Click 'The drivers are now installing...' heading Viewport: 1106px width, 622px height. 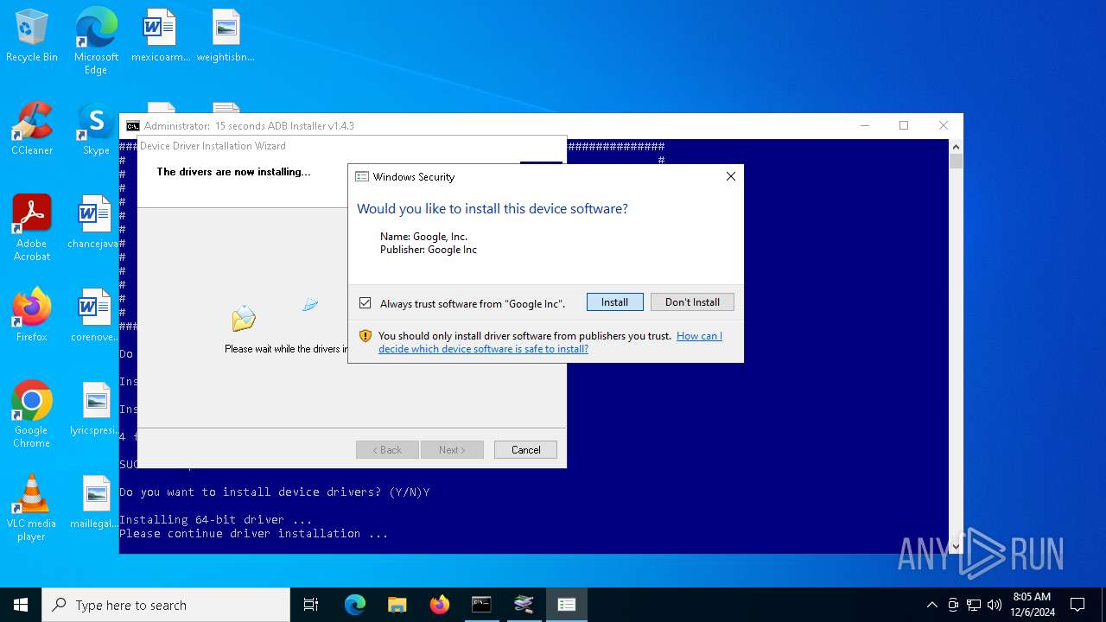[x=233, y=172]
